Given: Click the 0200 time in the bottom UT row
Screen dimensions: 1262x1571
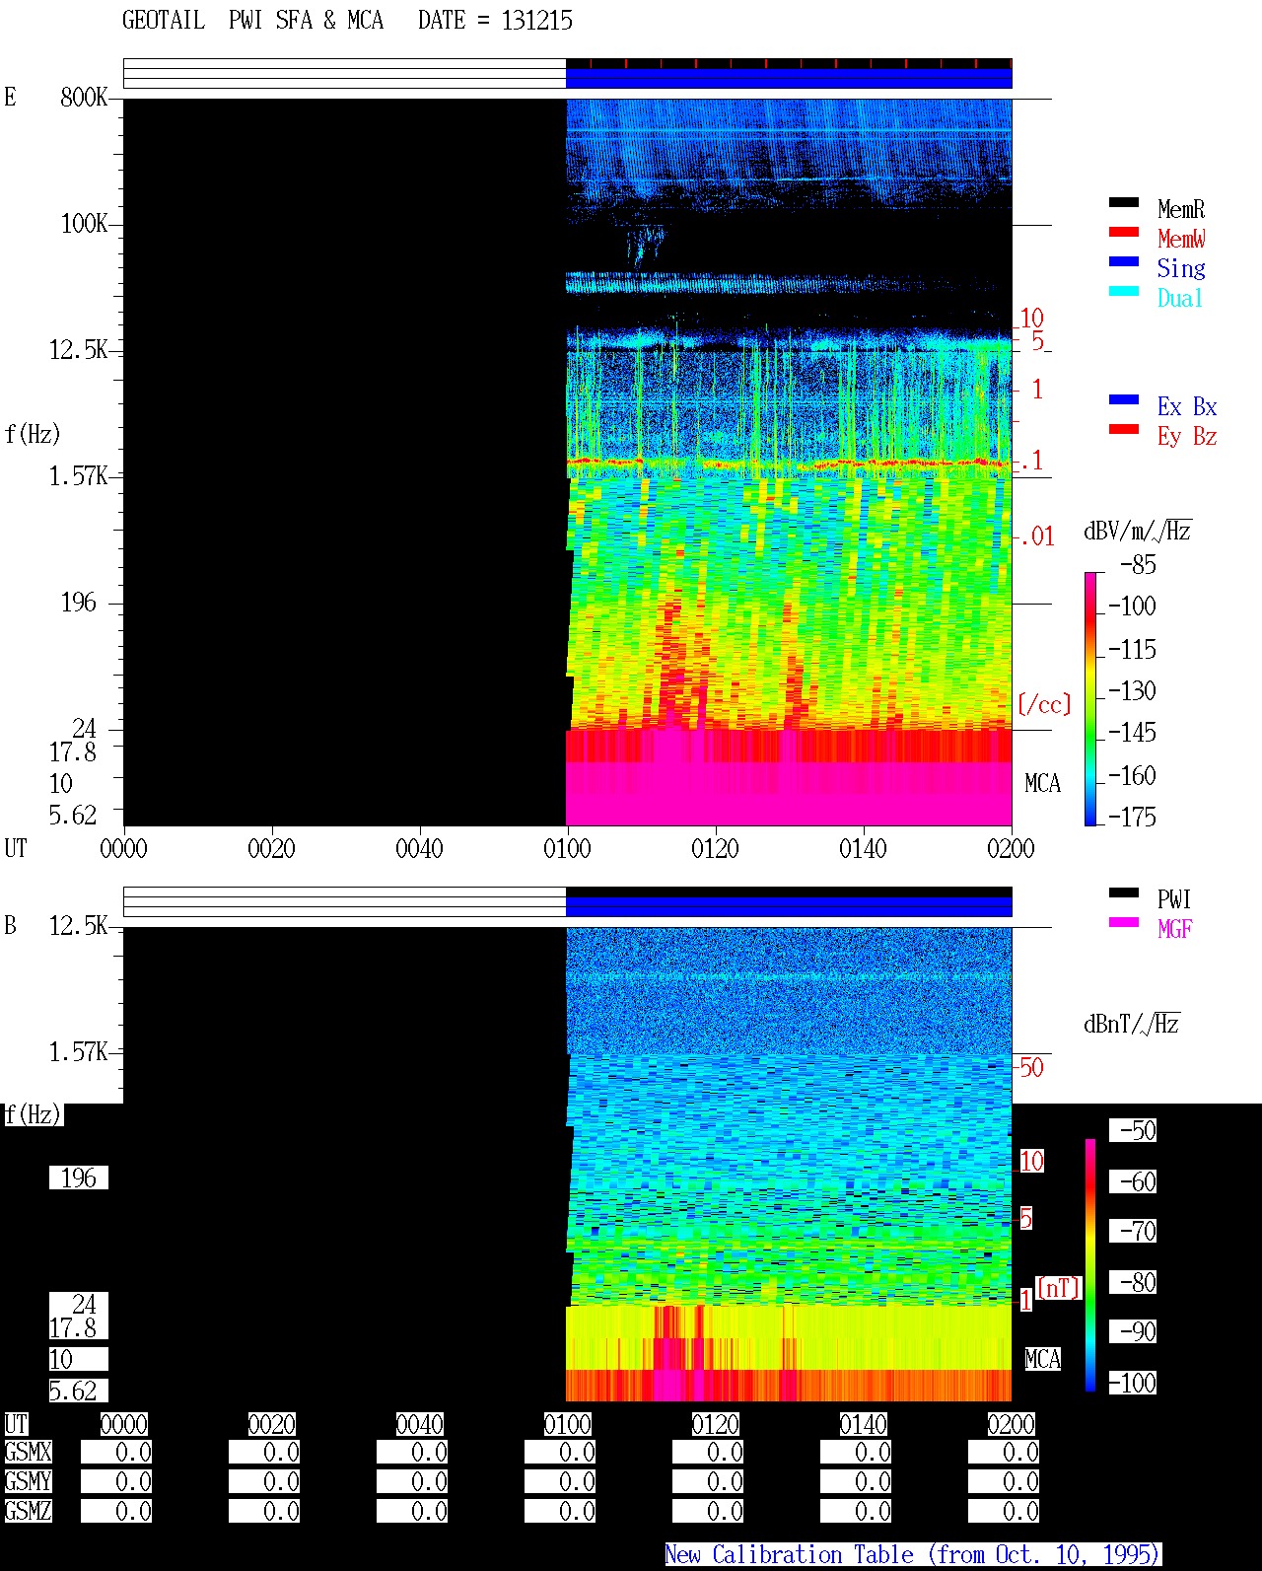Looking at the screenshot, I should point(1011,1424).
